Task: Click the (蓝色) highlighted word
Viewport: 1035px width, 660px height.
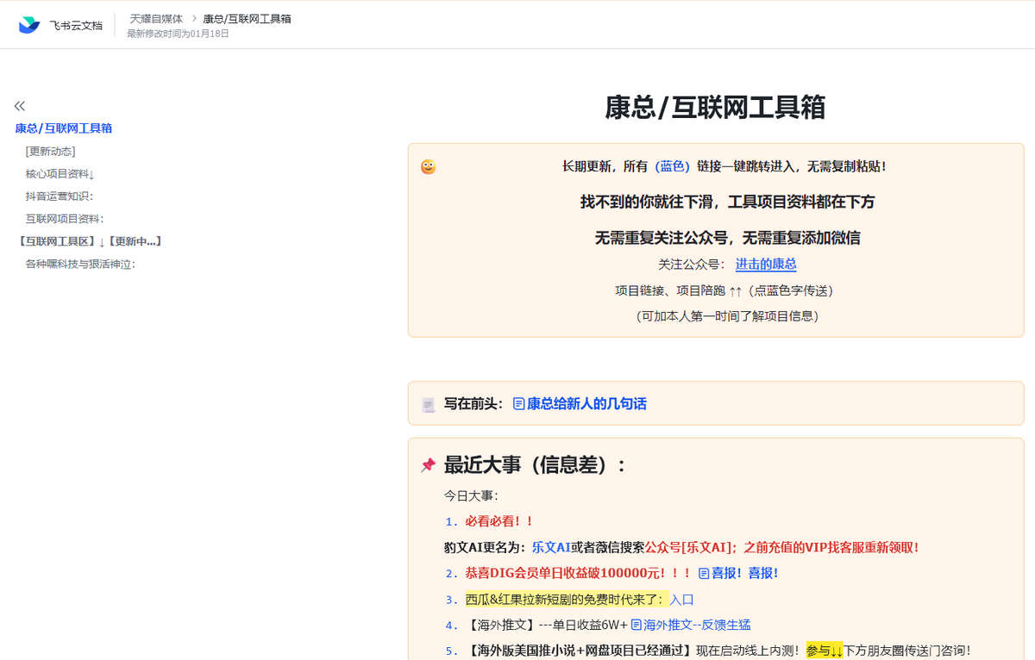Action: tap(672, 166)
